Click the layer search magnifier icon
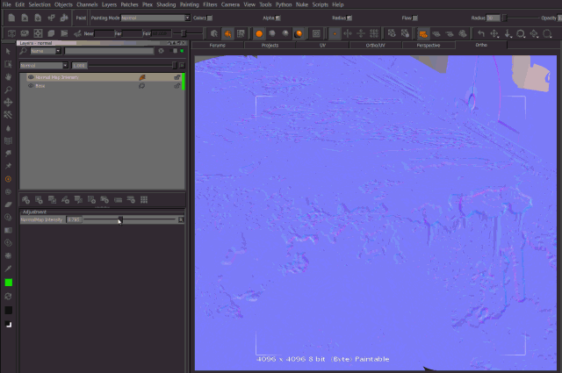562x373 pixels. click(24, 51)
